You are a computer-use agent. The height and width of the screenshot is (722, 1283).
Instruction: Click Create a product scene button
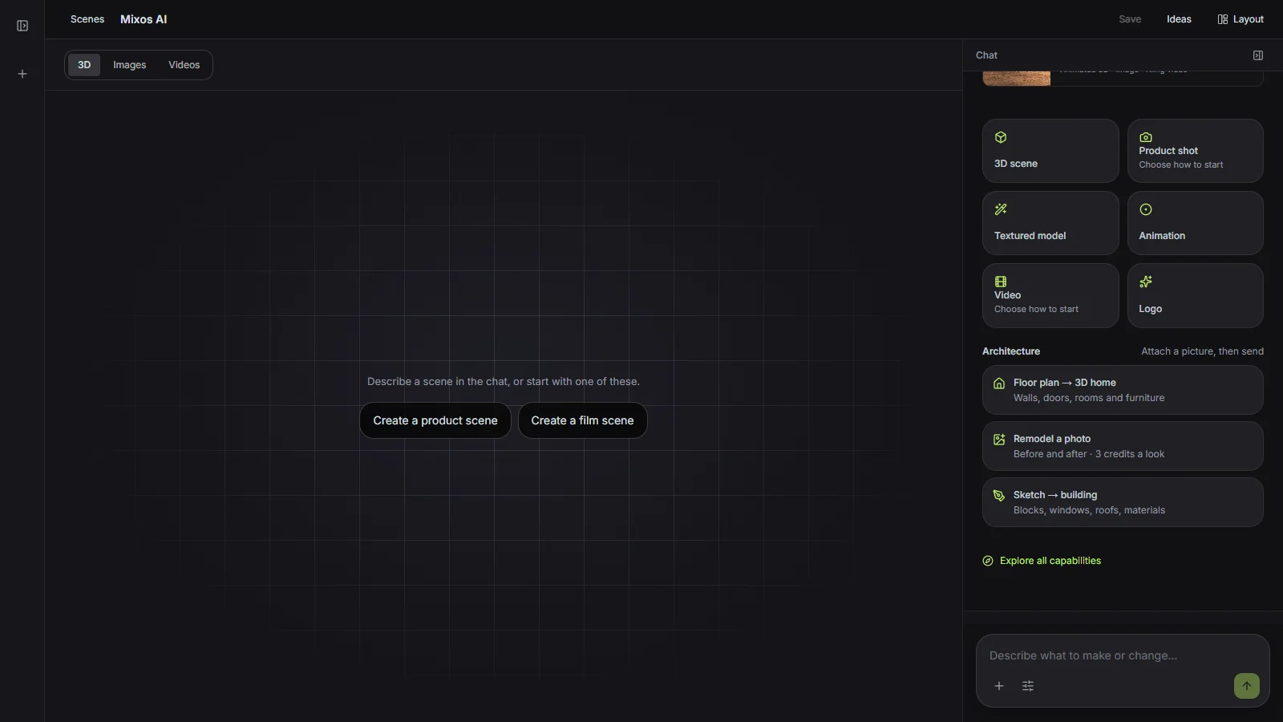click(x=435, y=420)
